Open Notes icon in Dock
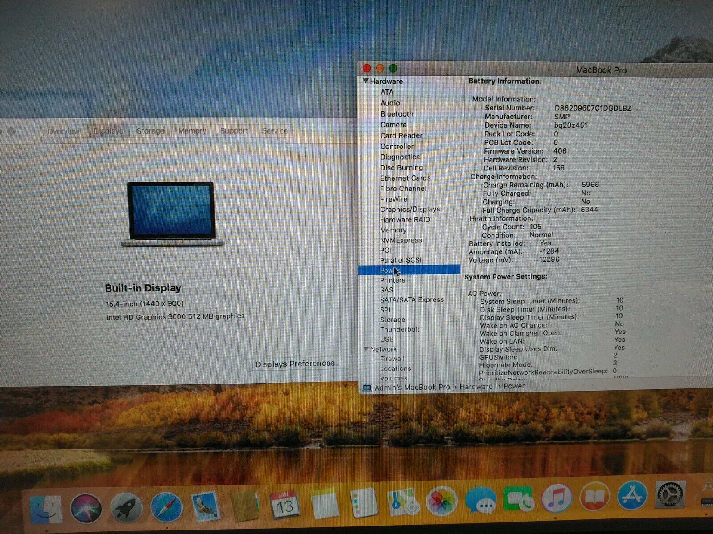The image size is (713, 534). (325, 504)
